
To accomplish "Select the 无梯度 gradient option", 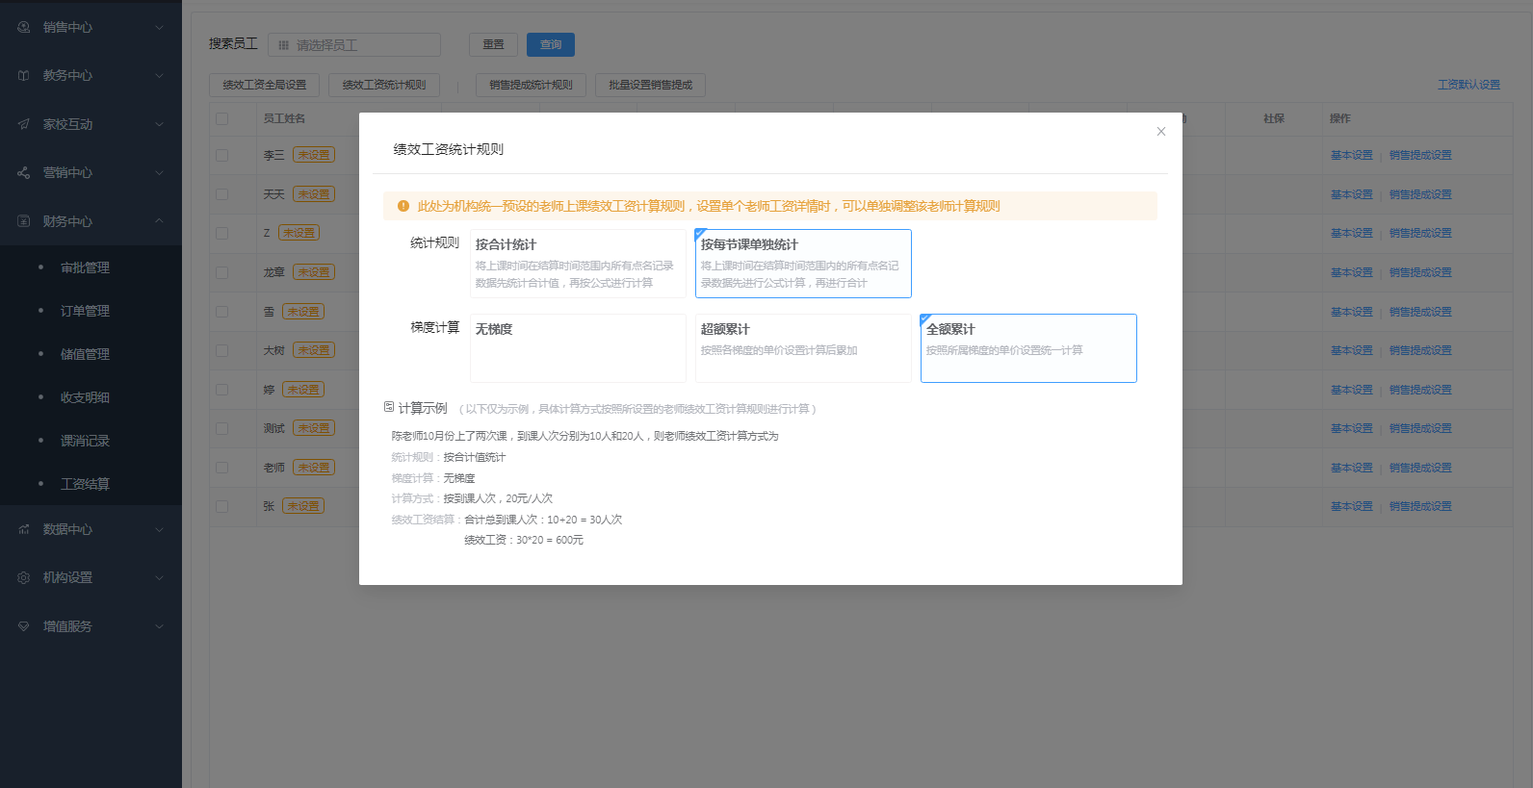I will (x=578, y=348).
